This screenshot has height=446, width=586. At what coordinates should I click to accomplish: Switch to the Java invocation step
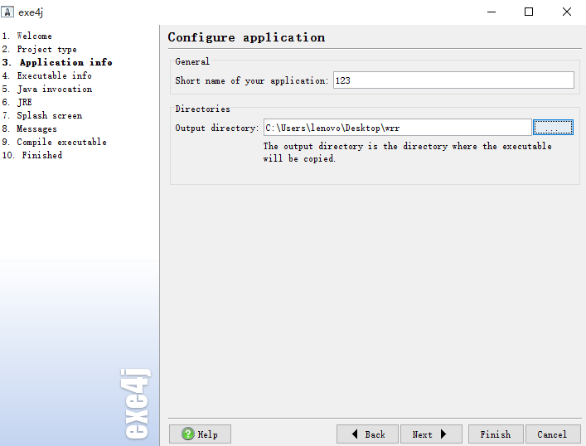[47, 89]
